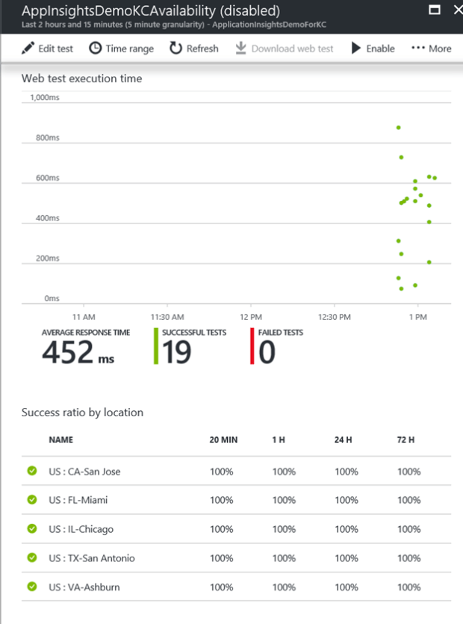Open the US : TX-San Antonio location

click(91, 558)
